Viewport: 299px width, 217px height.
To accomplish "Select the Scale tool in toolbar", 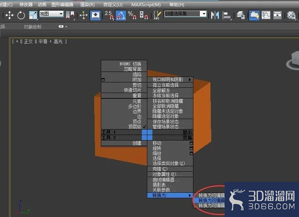I will click(x=33, y=15).
